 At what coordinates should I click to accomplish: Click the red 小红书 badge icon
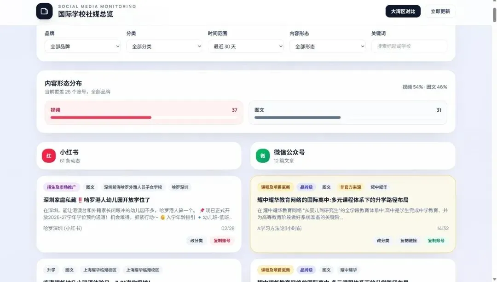pyautogui.click(x=49, y=155)
